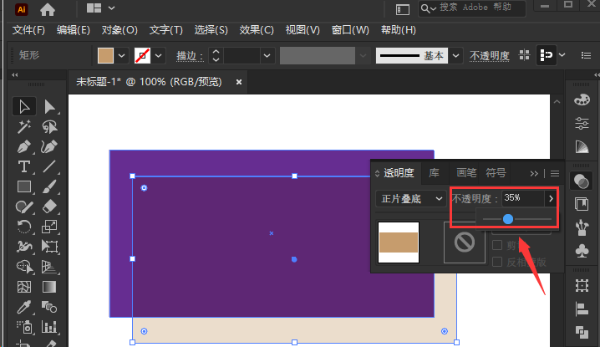Select the Gradient tool
This screenshot has height=347, width=600.
50,287
